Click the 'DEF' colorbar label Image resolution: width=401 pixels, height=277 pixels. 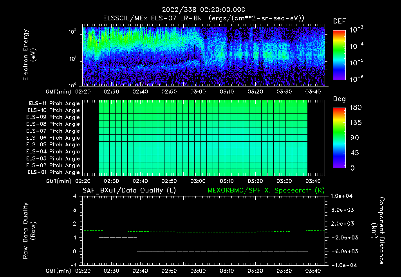click(339, 21)
